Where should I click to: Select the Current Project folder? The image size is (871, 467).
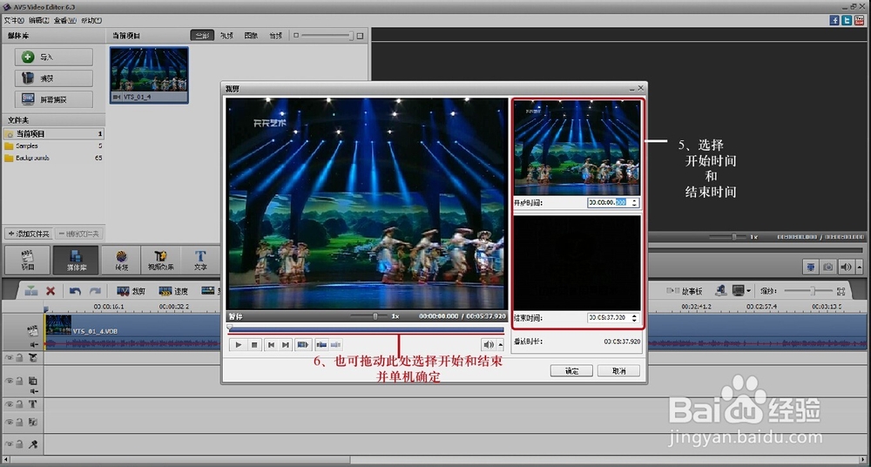[53, 133]
